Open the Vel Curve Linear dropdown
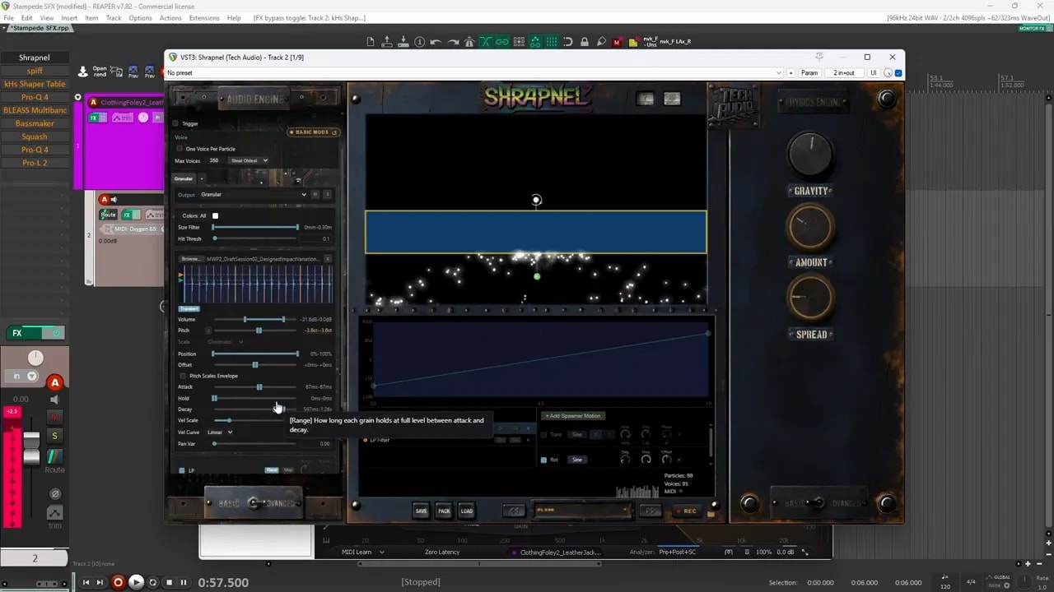The height and width of the screenshot is (592, 1054). coord(219,432)
